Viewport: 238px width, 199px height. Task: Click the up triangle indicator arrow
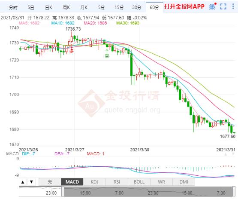(23, 182)
